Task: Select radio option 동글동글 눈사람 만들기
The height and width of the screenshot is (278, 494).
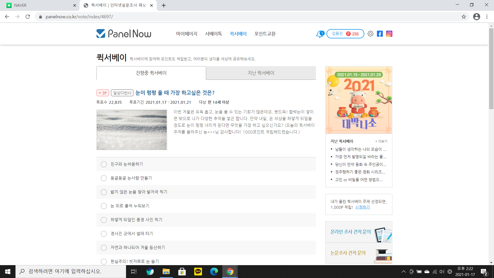Action: coord(104,178)
